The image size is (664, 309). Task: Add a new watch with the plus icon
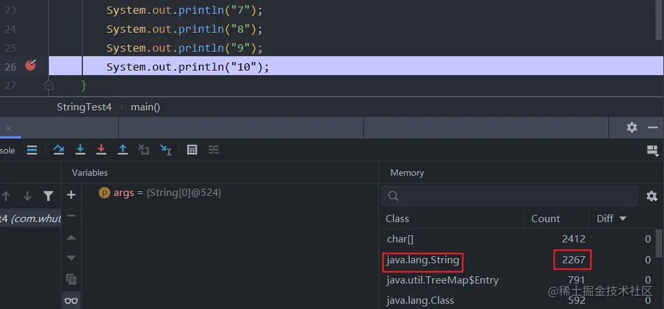click(71, 195)
